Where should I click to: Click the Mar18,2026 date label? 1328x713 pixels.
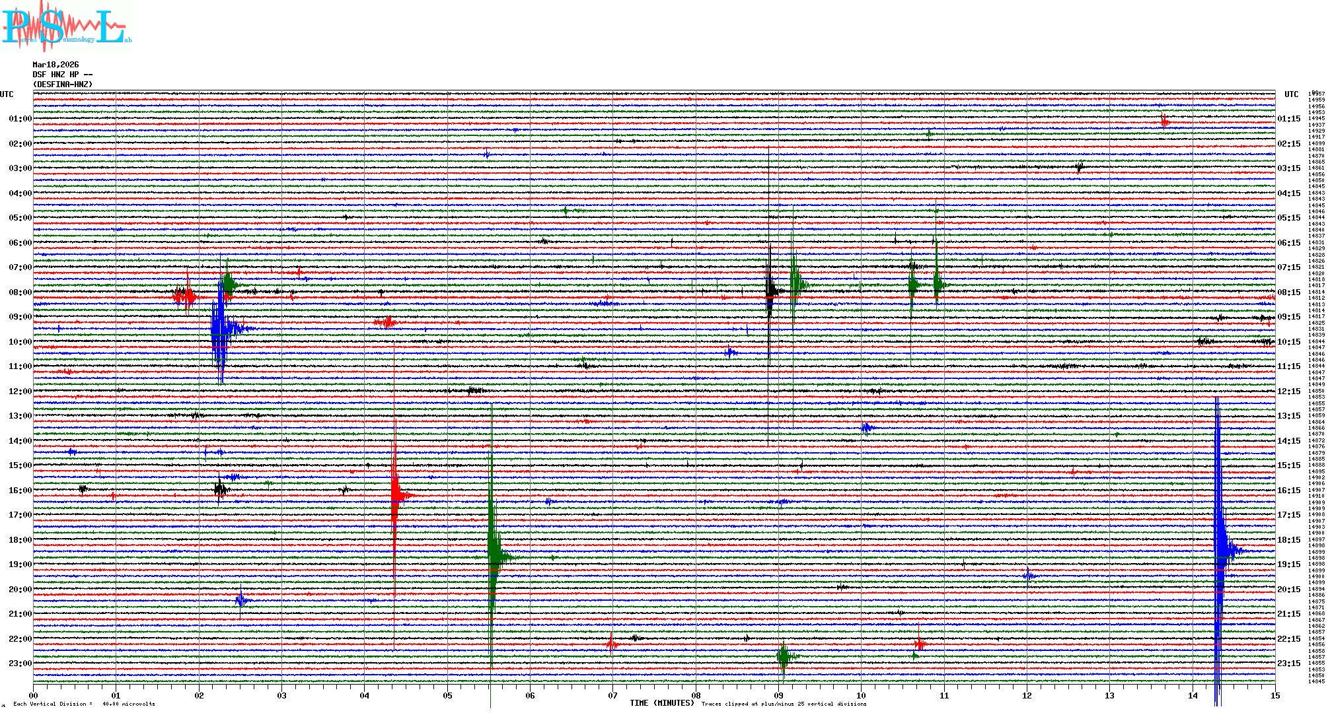pos(55,65)
